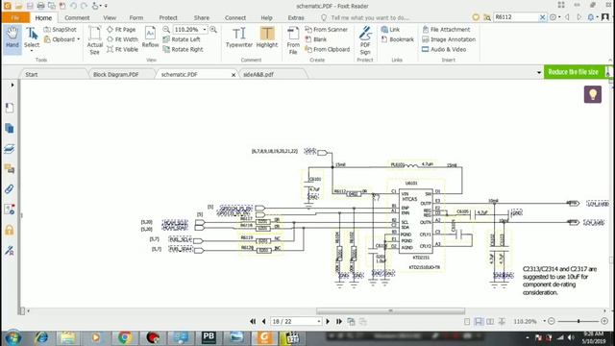Add a Bookmark

tap(397, 39)
